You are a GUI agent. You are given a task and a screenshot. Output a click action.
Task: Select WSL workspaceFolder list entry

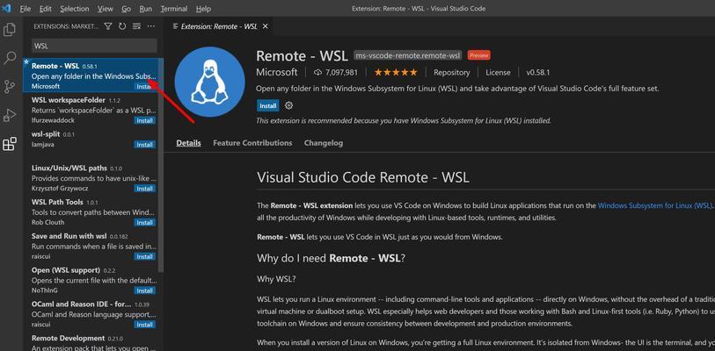point(91,110)
